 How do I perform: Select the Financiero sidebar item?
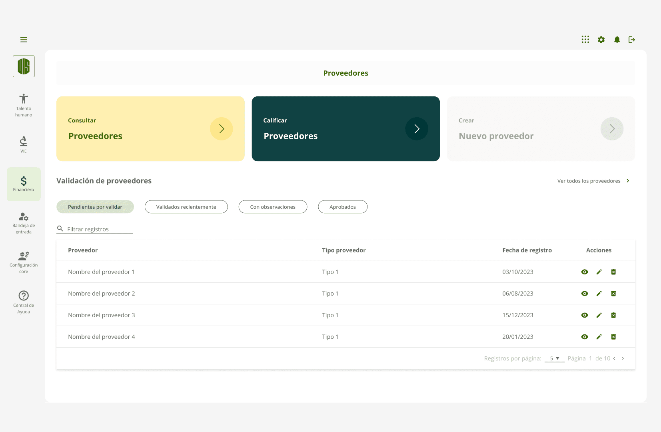[x=24, y=184]
